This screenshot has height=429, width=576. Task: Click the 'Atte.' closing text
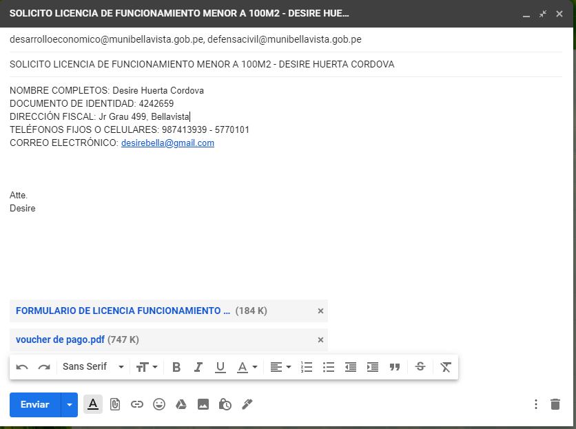coord(19,195)
